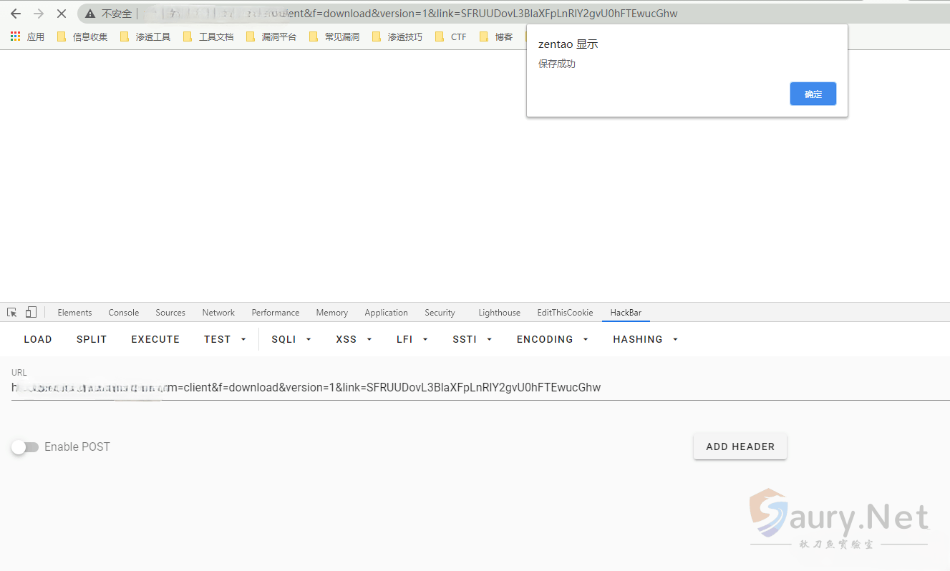Select the DevTools element inspector icon
The width and height of the screenshot is (950, 571).
tap(12, 313)
